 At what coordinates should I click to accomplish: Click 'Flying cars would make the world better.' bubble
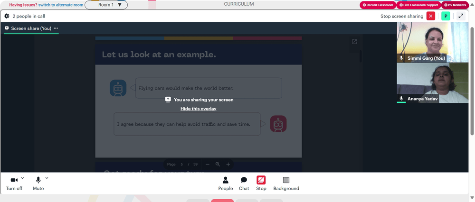tap(209, 88)
